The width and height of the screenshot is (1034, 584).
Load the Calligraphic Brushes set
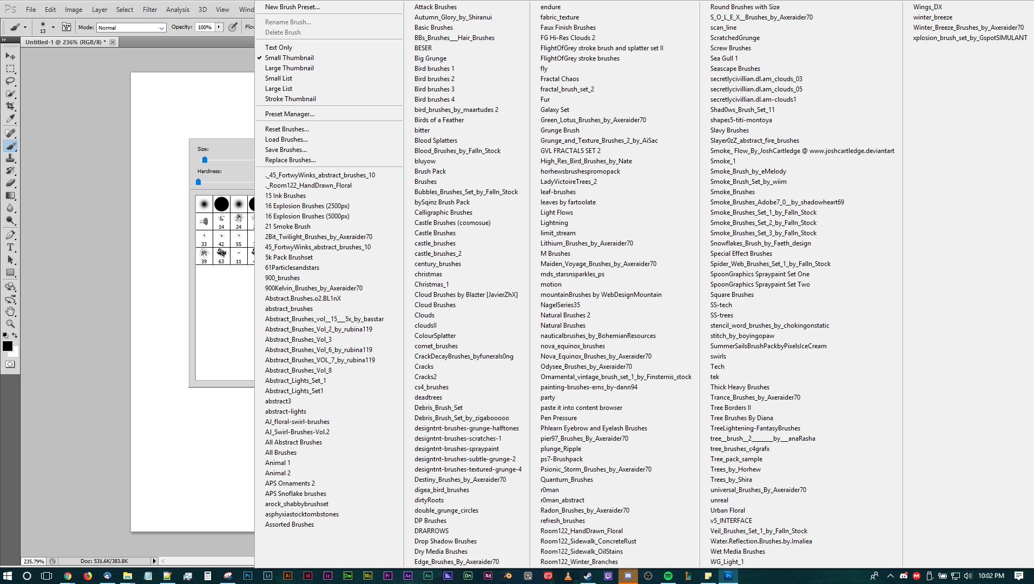[x=443, y=213]
